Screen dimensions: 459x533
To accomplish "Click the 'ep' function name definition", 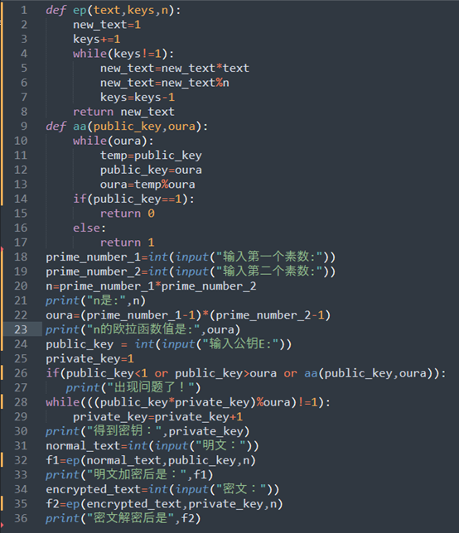I will [x=80, y=11].
